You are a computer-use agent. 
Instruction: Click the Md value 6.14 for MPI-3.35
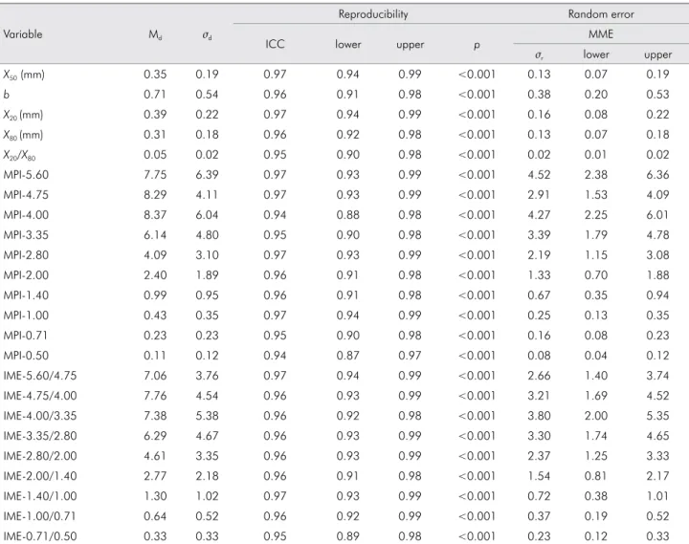coord(155,235)
